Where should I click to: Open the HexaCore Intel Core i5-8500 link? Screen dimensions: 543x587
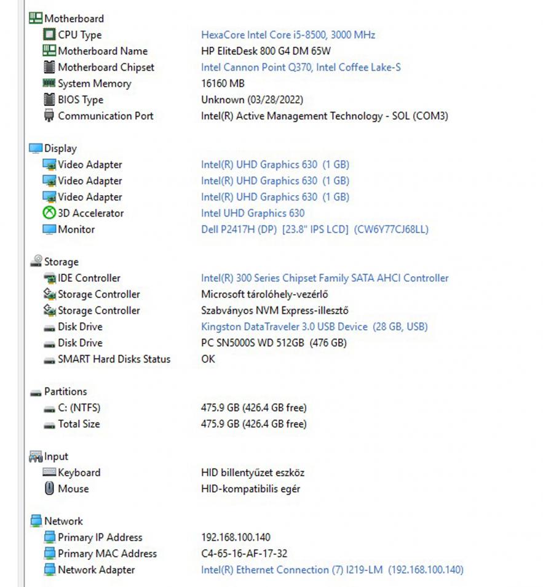point(288,35)
